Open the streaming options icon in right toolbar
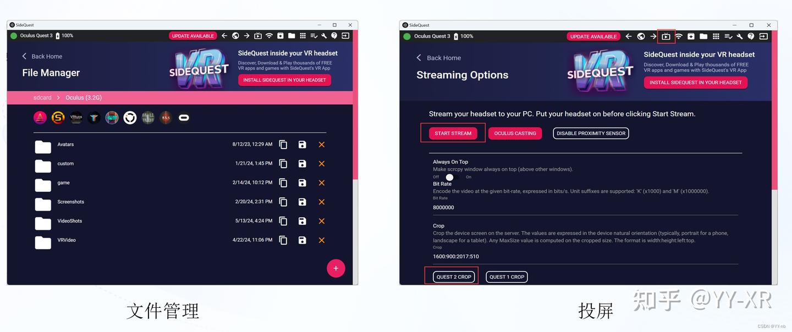 click(x=666, y=36)
